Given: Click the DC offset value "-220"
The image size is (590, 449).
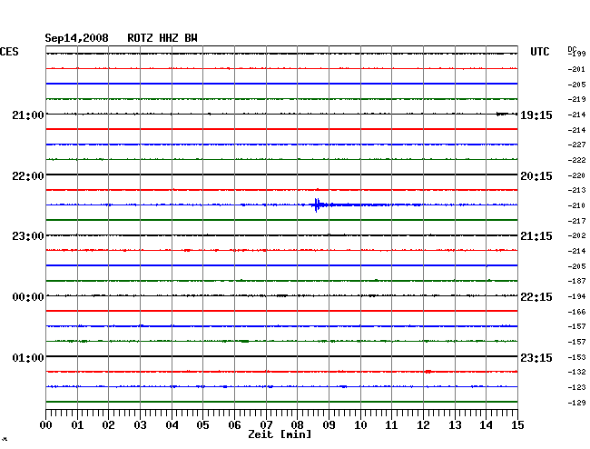Looking at the screenshot, I should coord(576,175).
